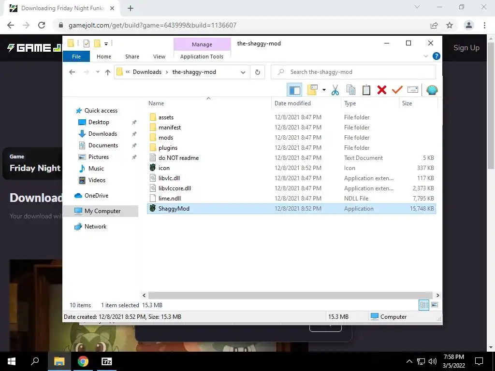
Task: Open the dropdown arrow beside folder options icon
Action: click(x=324, y=90)
